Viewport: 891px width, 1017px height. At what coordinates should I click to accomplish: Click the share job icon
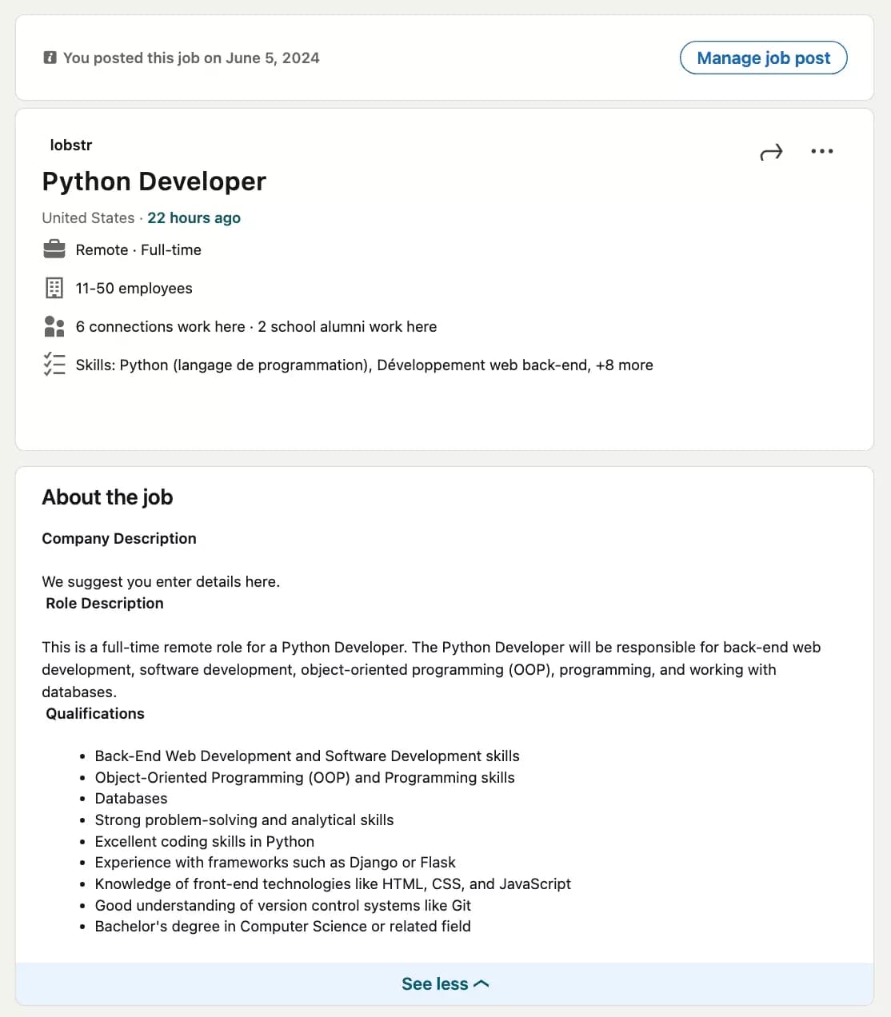[x=770, y=151]
